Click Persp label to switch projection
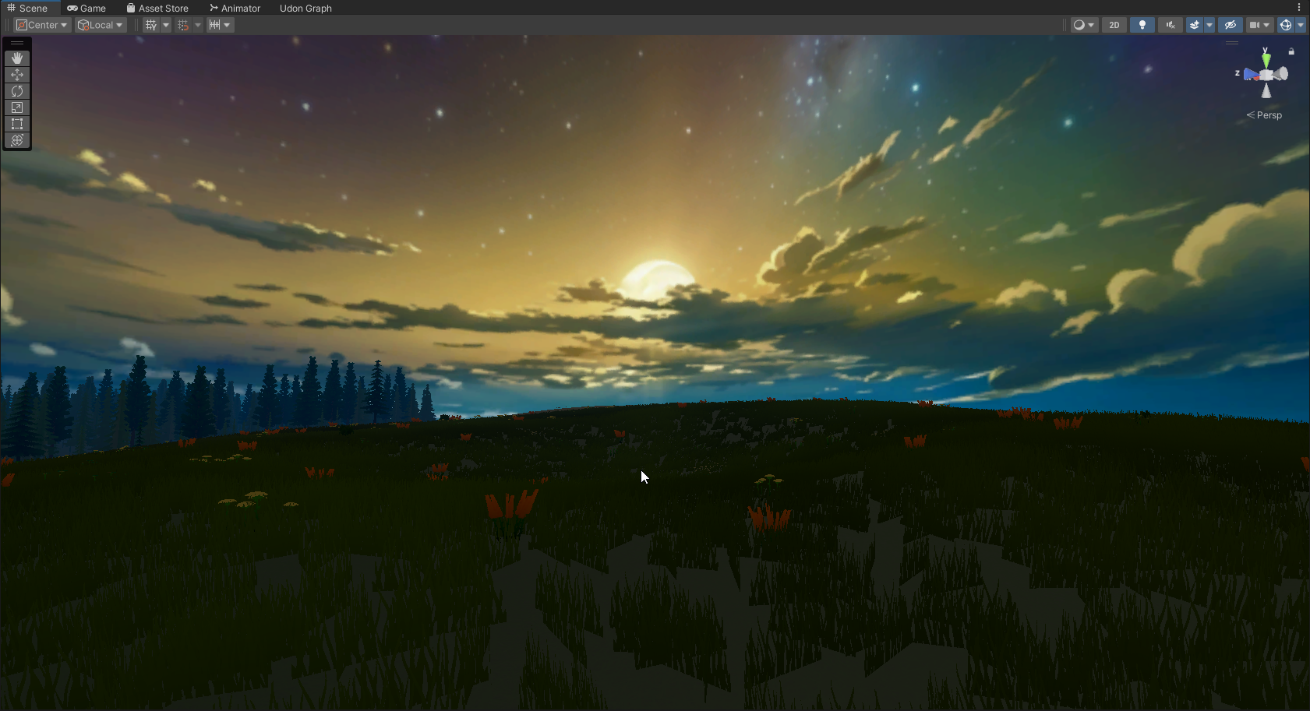 pyautogui.click(x=1268, y=115)
